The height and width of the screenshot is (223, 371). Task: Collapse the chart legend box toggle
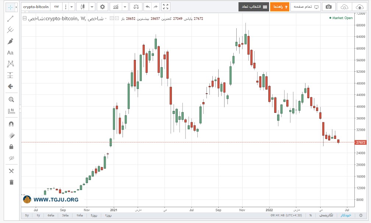(x=25, y=18)
